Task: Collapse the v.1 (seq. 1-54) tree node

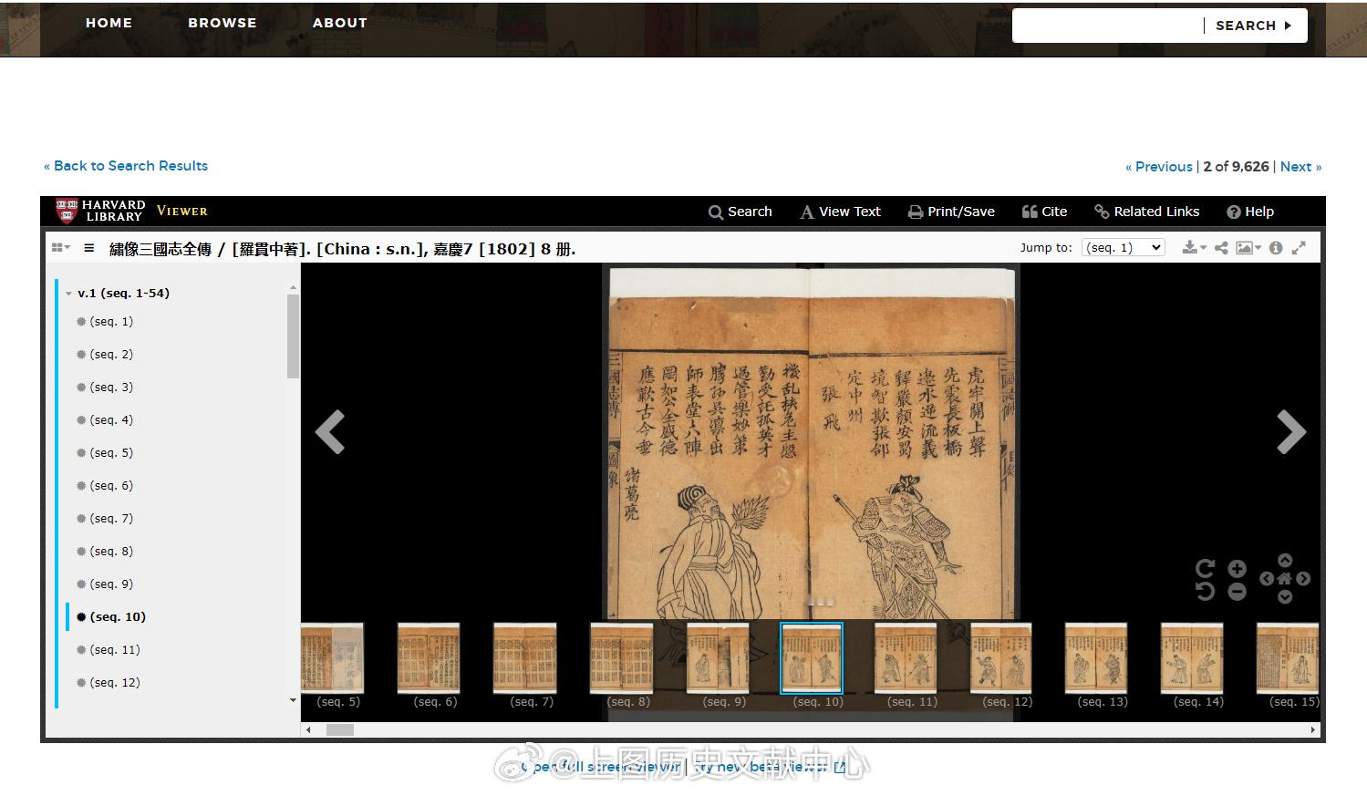Action: (68, 294)
